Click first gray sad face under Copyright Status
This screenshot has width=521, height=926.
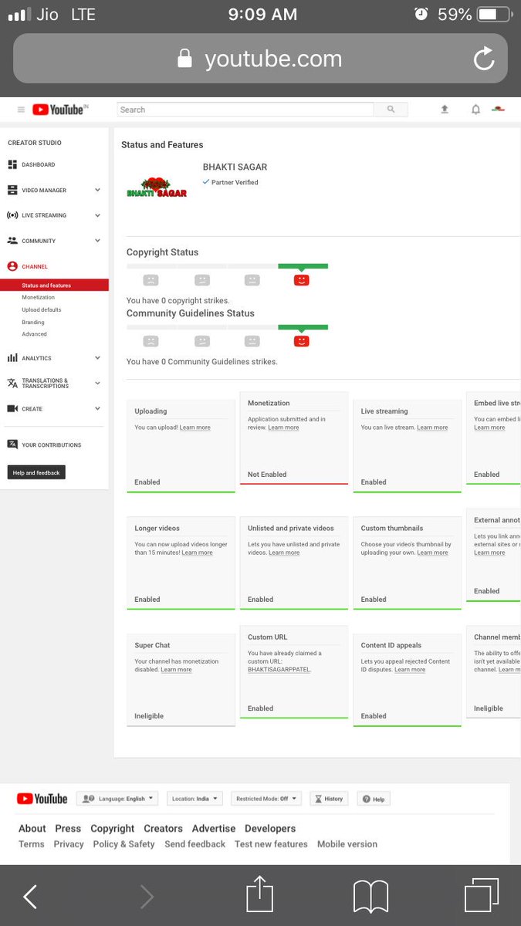tap(151, 280)
